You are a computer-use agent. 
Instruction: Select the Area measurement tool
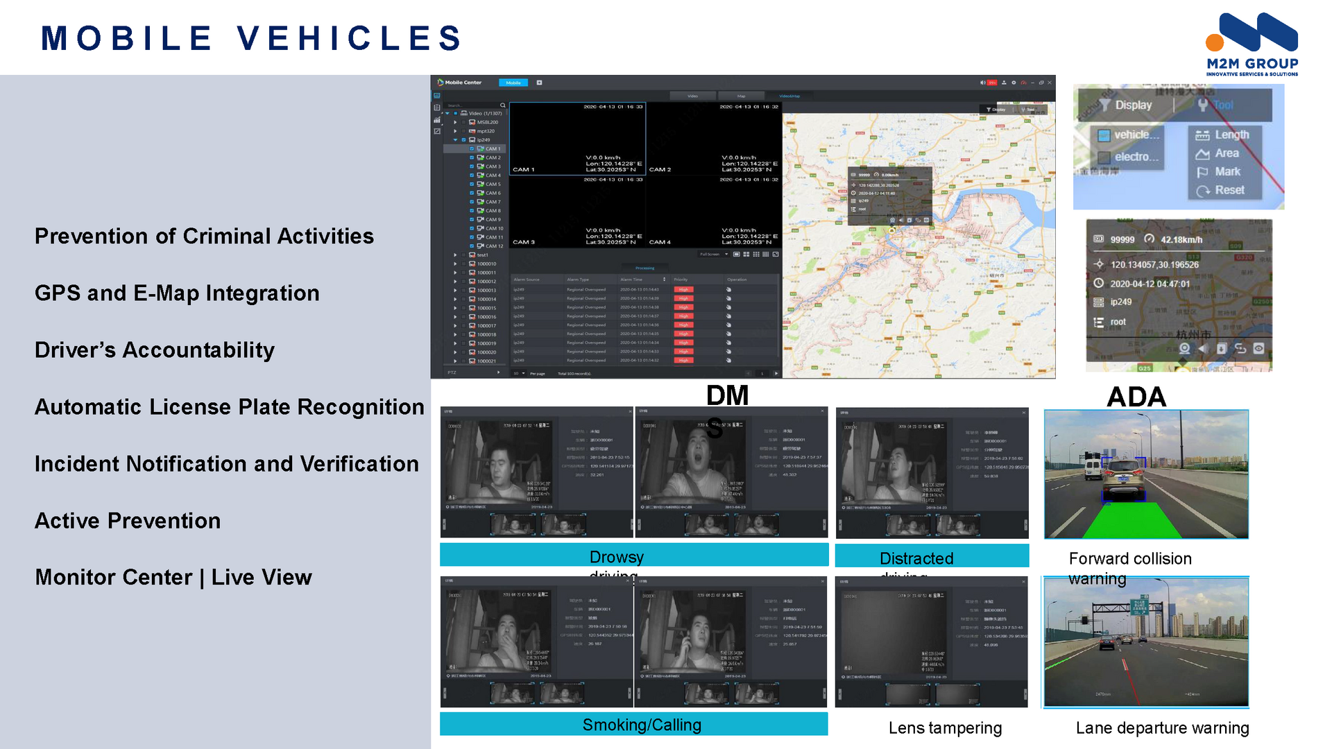1218,153
